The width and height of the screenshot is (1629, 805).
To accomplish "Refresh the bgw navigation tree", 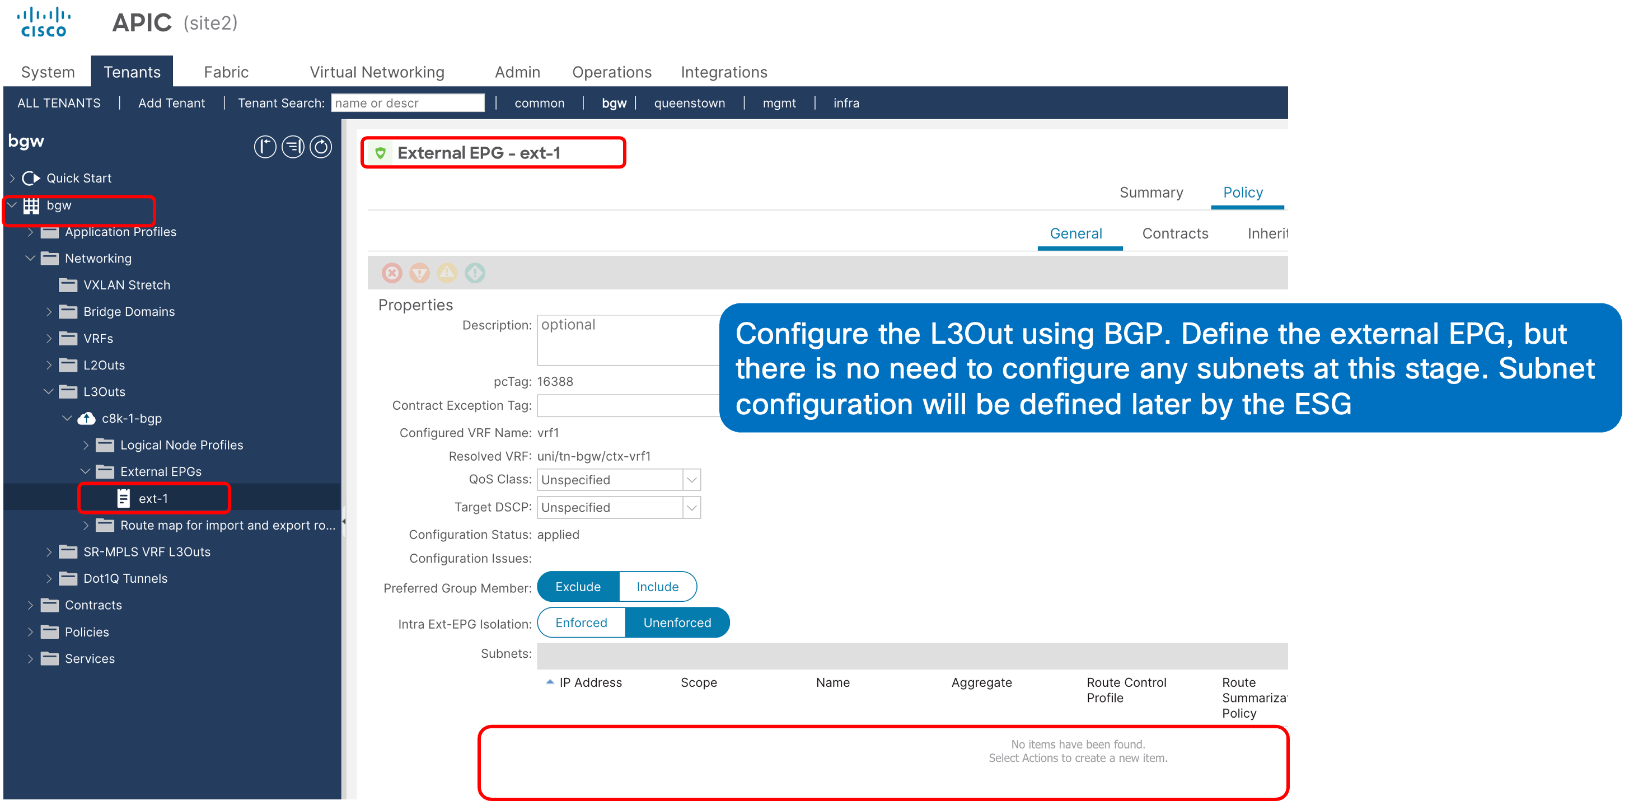I will coord(321,147).
